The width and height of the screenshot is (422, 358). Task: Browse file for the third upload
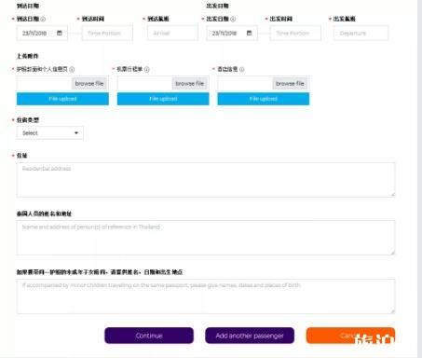(x=290, y=84)
